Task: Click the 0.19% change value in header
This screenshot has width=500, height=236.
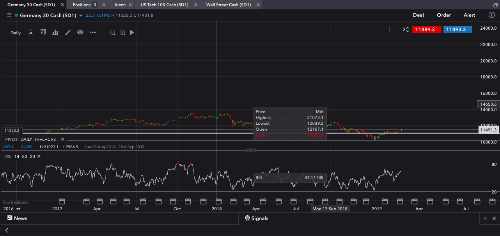Action: [103, 15]
